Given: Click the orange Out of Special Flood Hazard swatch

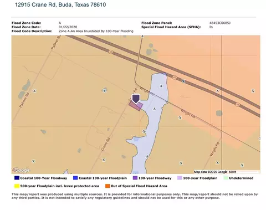Looking at the screenshot, I should pos(108,186).
